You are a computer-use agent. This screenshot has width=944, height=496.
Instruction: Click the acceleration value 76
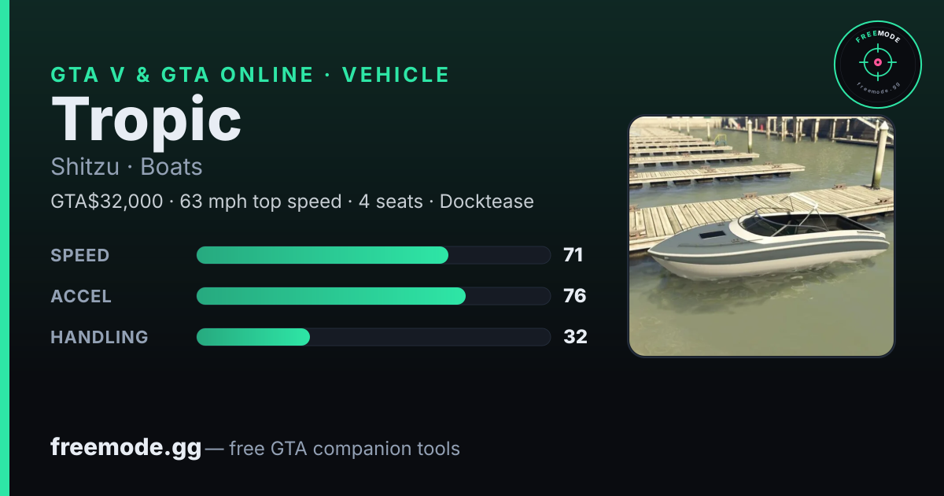(575, 296)
